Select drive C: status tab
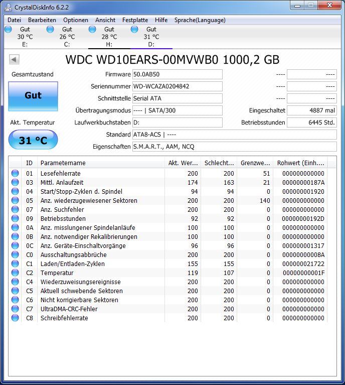This screenshot has height=385, width=345. 67,37
